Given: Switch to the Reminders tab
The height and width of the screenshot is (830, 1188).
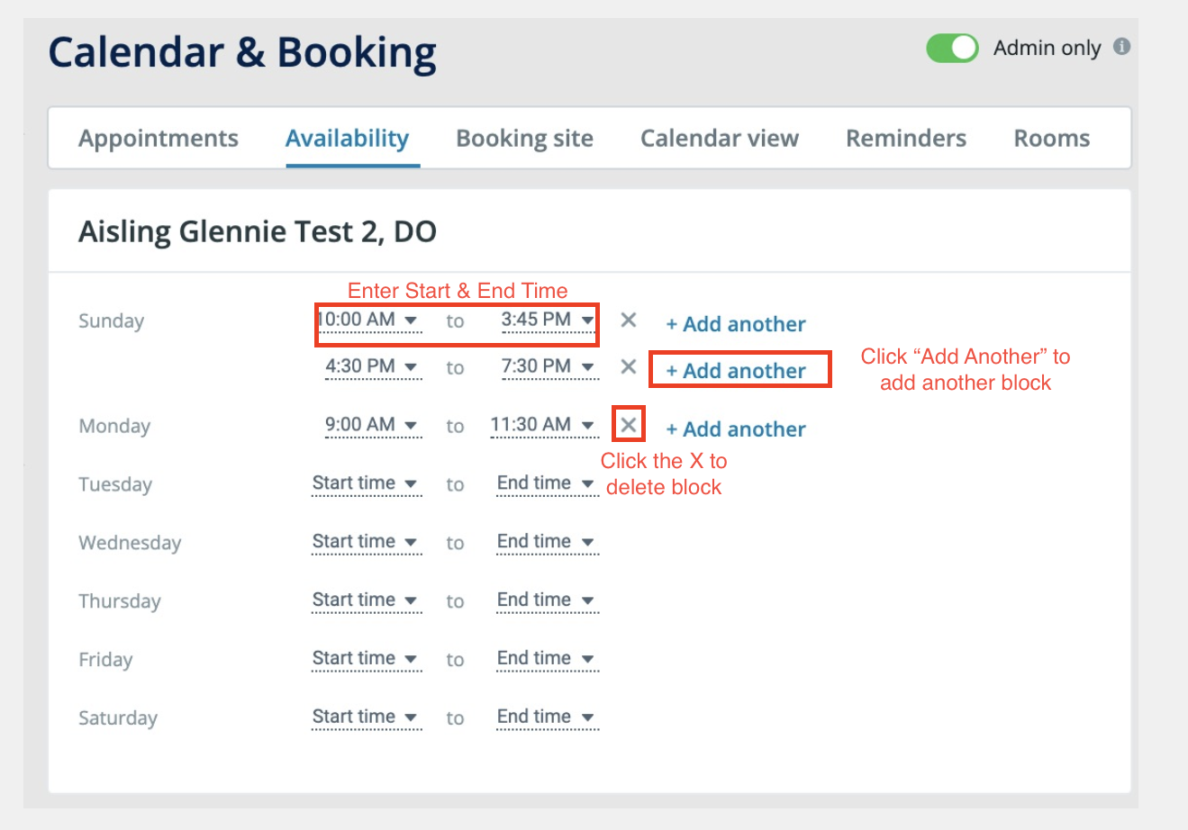Looking at the screenshot, I should [905, 138].
